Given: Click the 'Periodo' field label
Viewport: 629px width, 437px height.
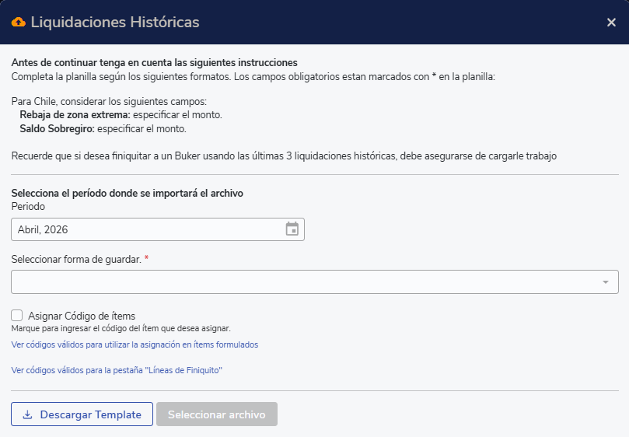Looking at the screenshot, I should pos(28,207).
